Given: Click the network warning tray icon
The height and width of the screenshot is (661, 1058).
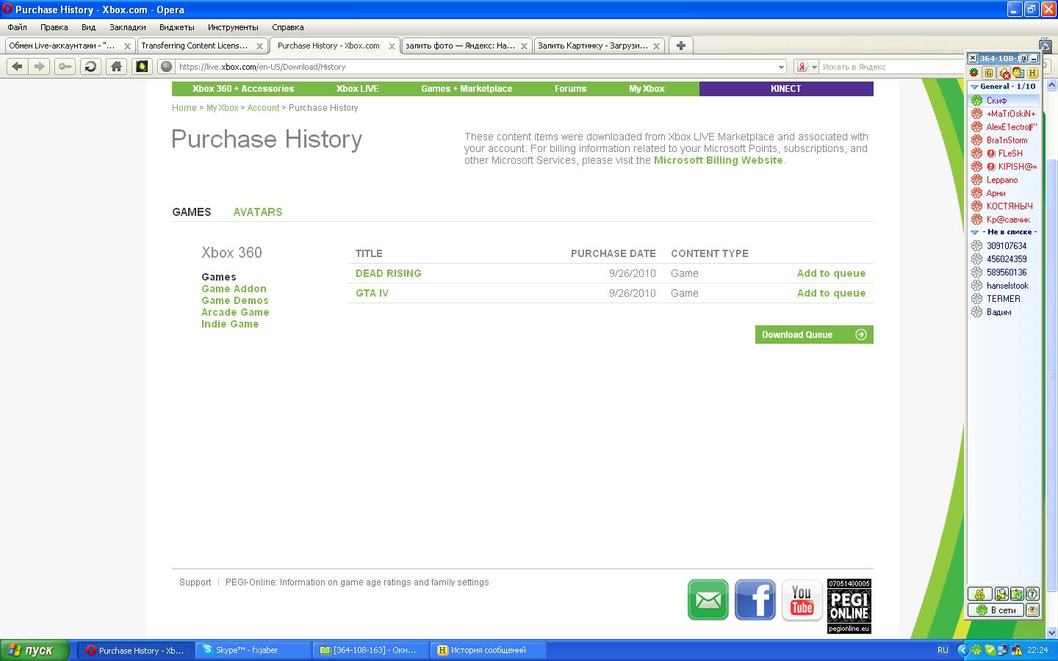Looking at the screenshot, I should coord(1016,650).
